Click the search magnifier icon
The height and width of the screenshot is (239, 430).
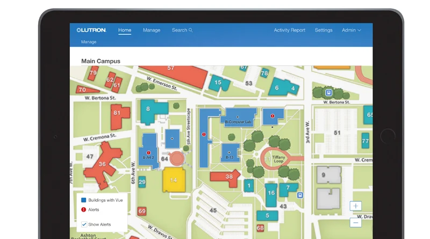click(191, 30)
